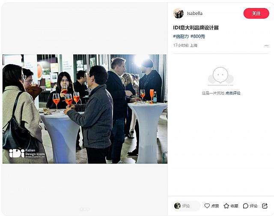Select the third image pagination dot
Screen dimensions: 274x216
[x=88, y=209]
